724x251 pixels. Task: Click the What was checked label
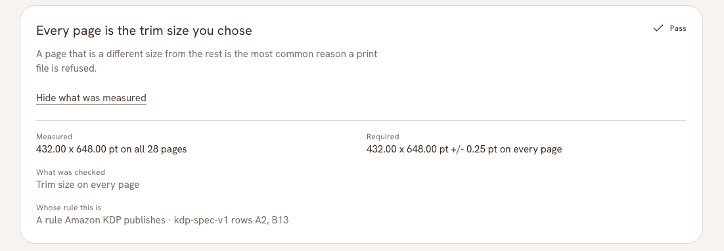(71, 172)
